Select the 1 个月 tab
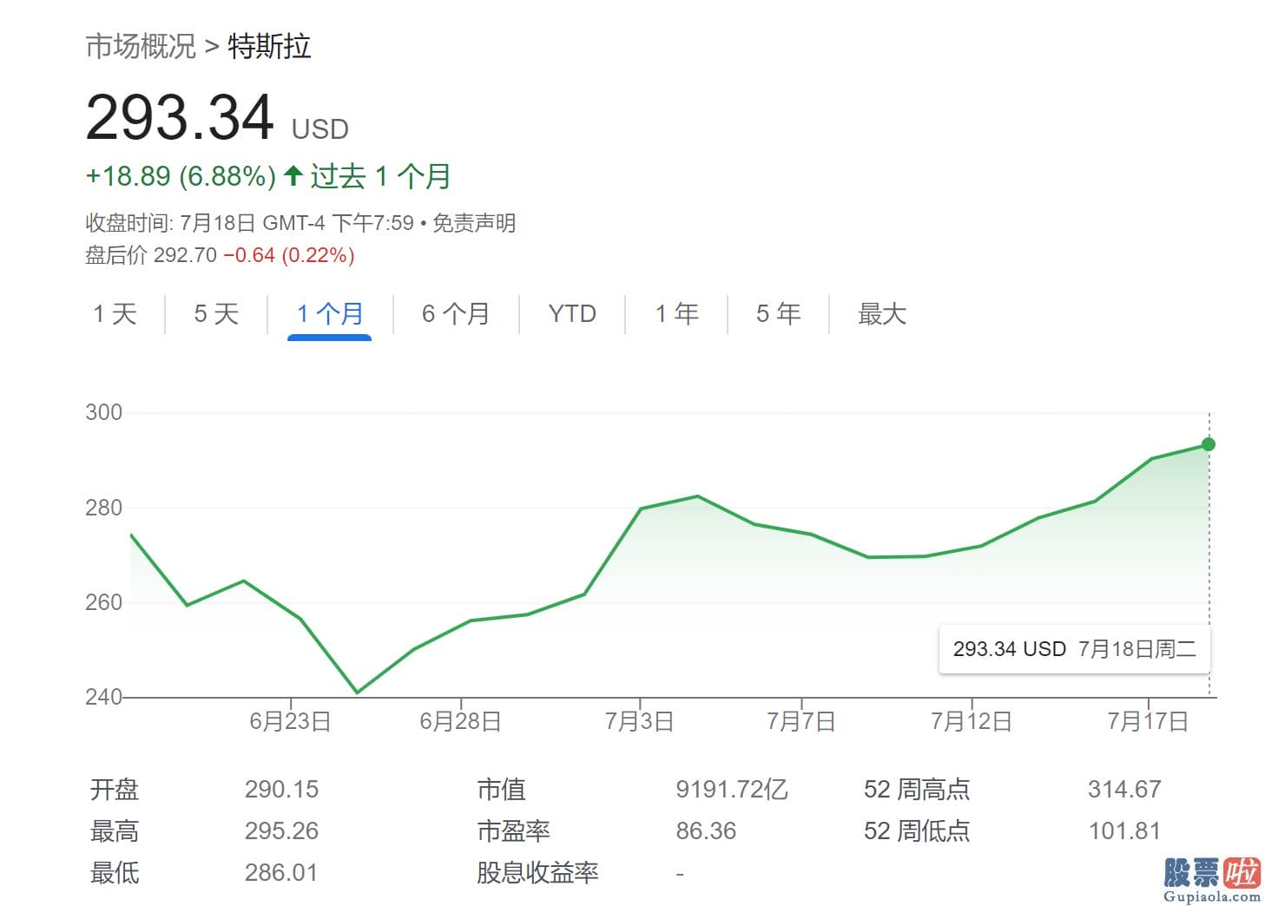The width and height of the screenshot is (1265, 906). click(330, 313)
